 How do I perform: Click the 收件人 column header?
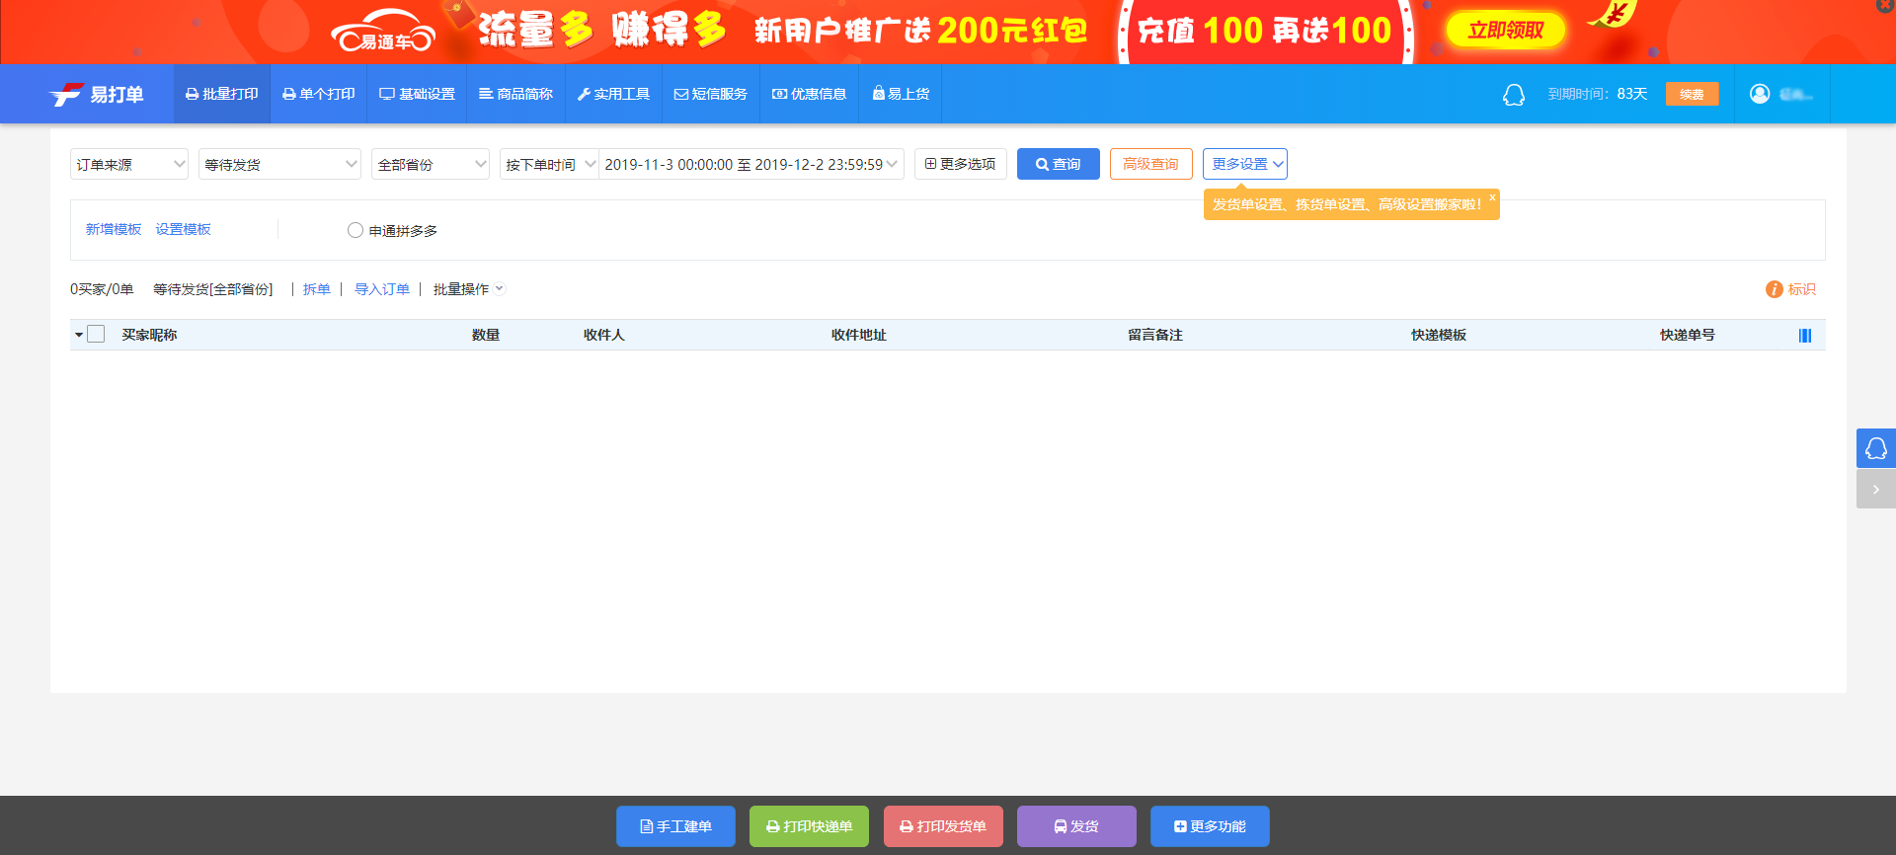coord(604,335)
